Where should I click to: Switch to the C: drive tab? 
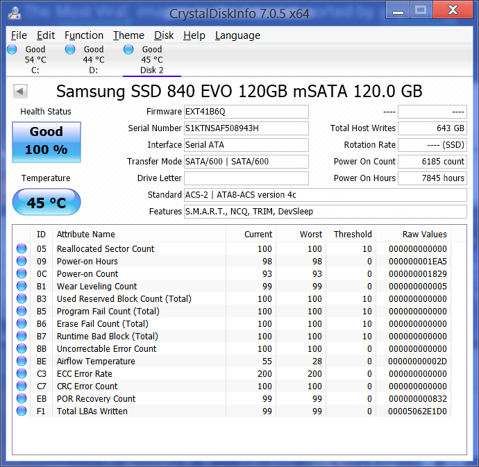[x=35, y=60]
